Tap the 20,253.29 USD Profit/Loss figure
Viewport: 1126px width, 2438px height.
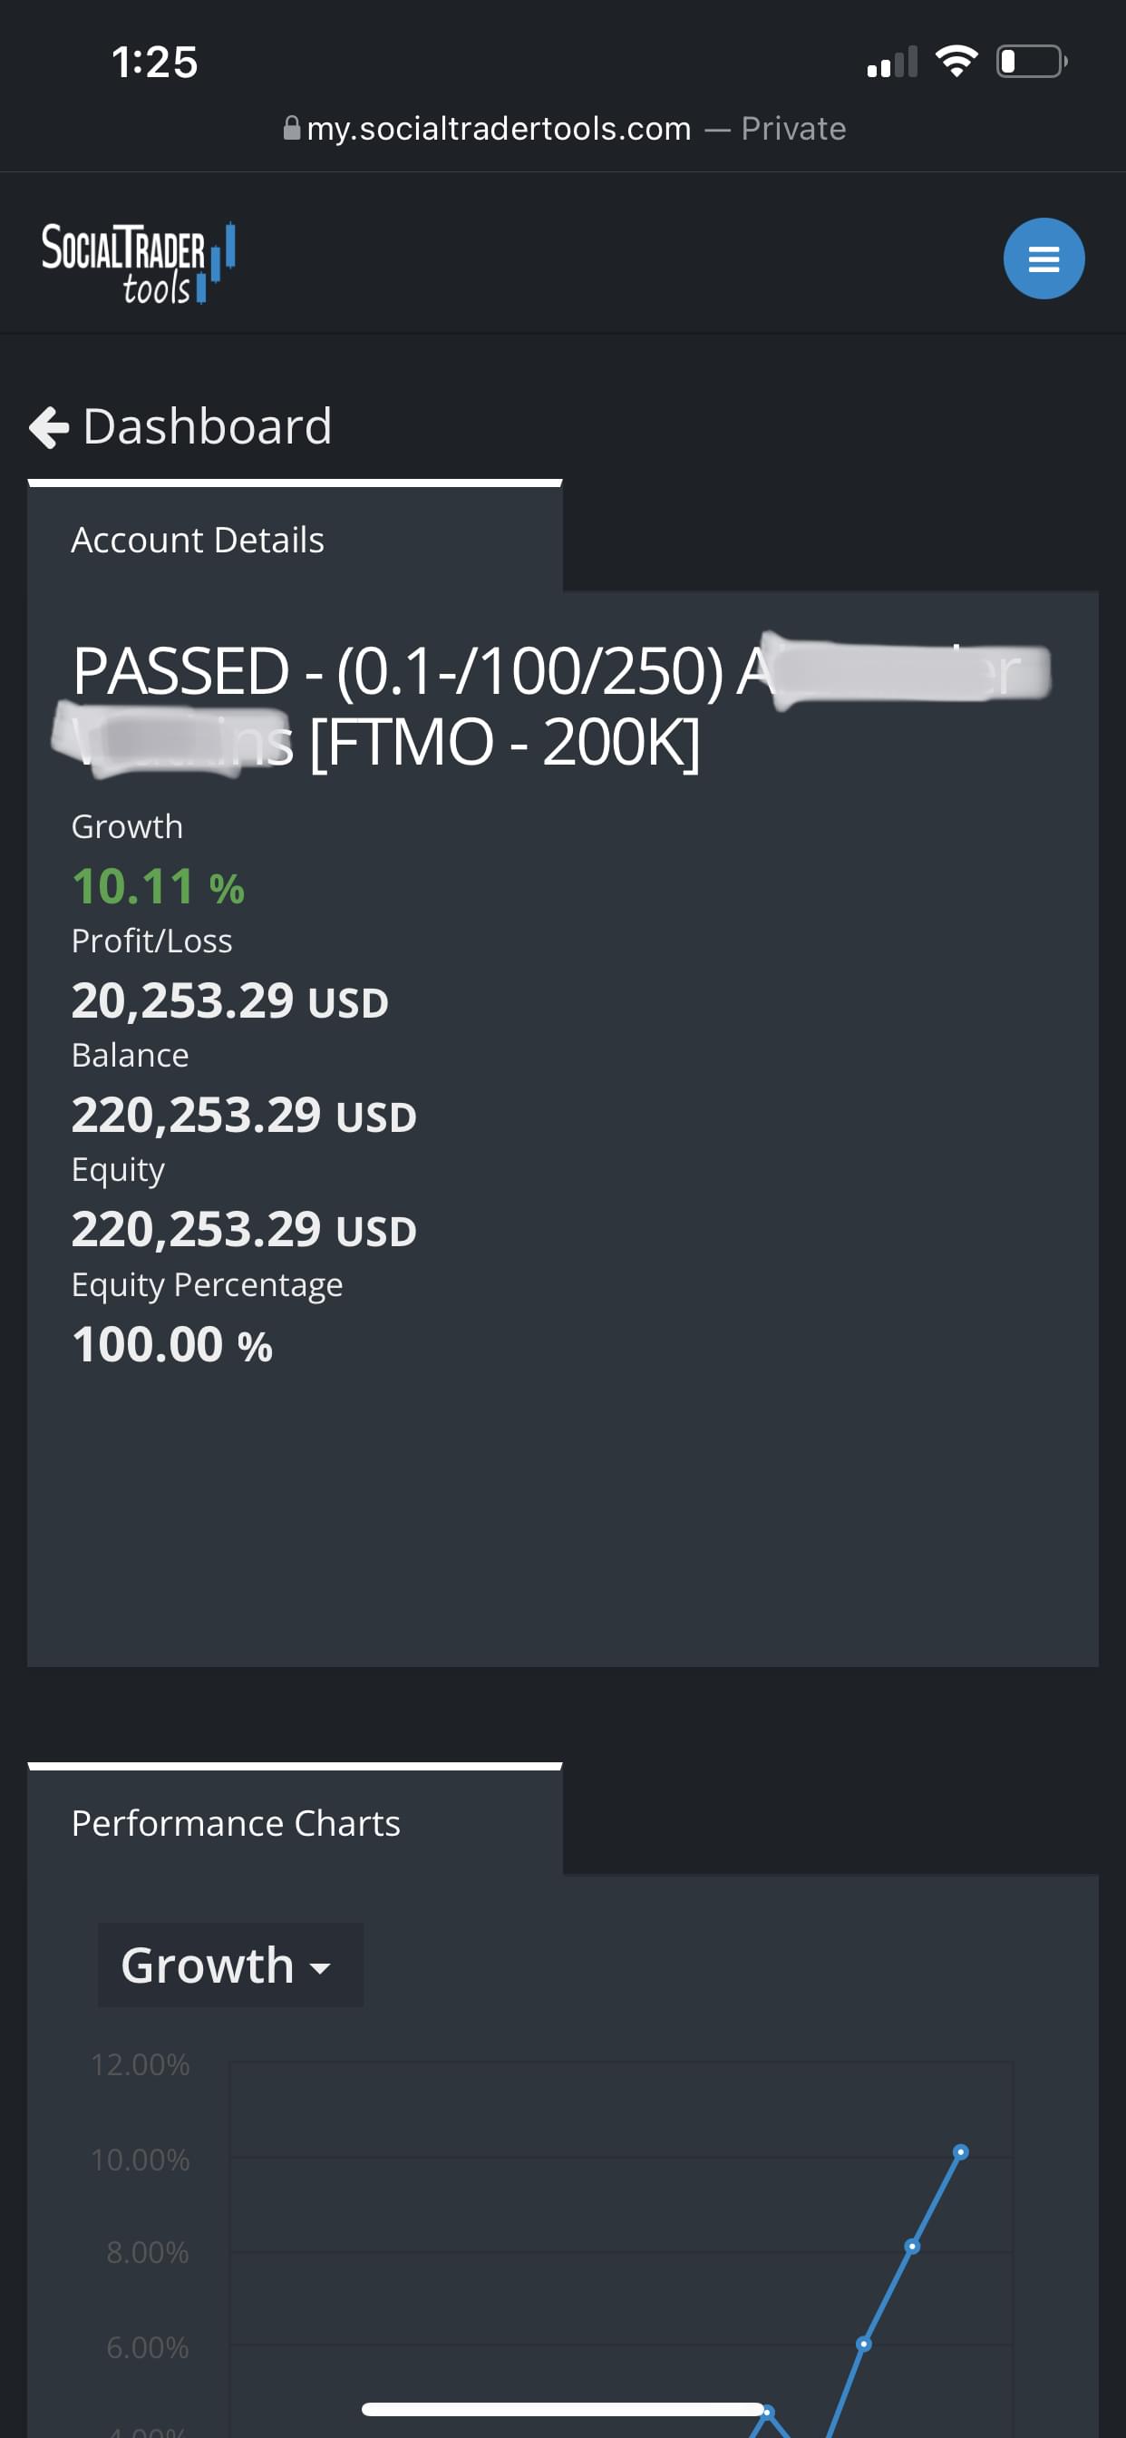pos(230,1000)
